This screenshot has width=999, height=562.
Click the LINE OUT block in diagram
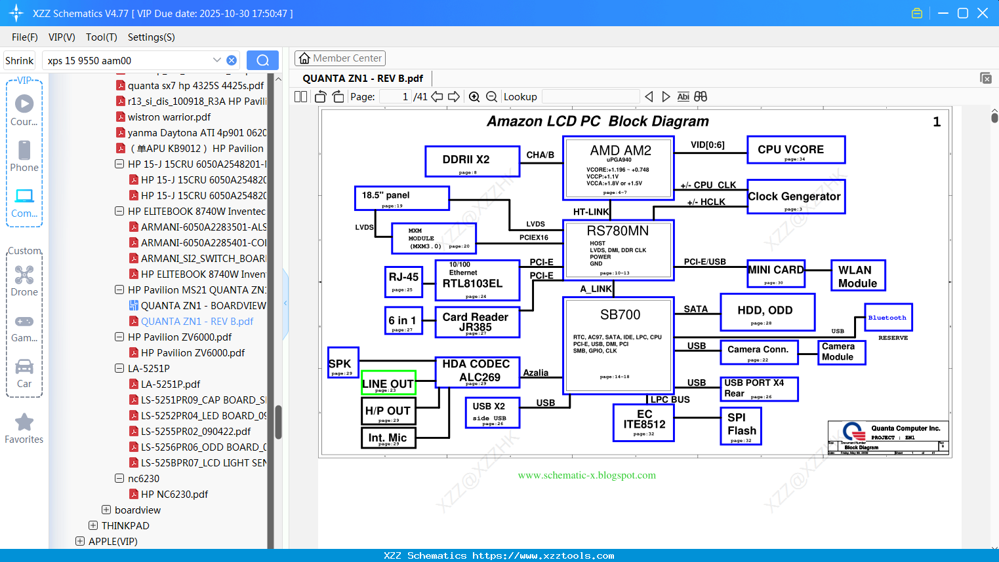point(388,383)
